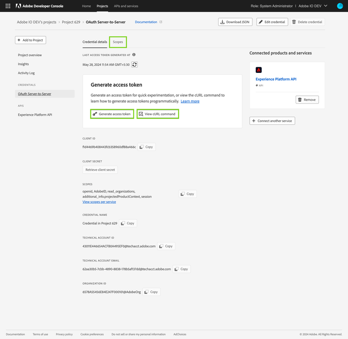This screenshot has width=348, height=339.
Task: Select Activity Log in the sidebar
Action: point(26,73)
